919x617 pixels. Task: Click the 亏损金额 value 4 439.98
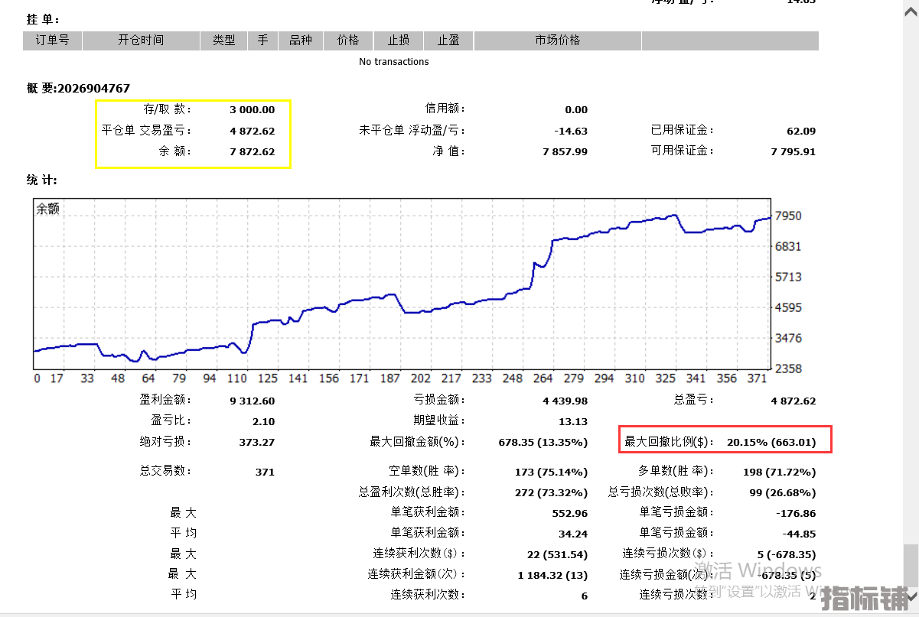(565, 401)
